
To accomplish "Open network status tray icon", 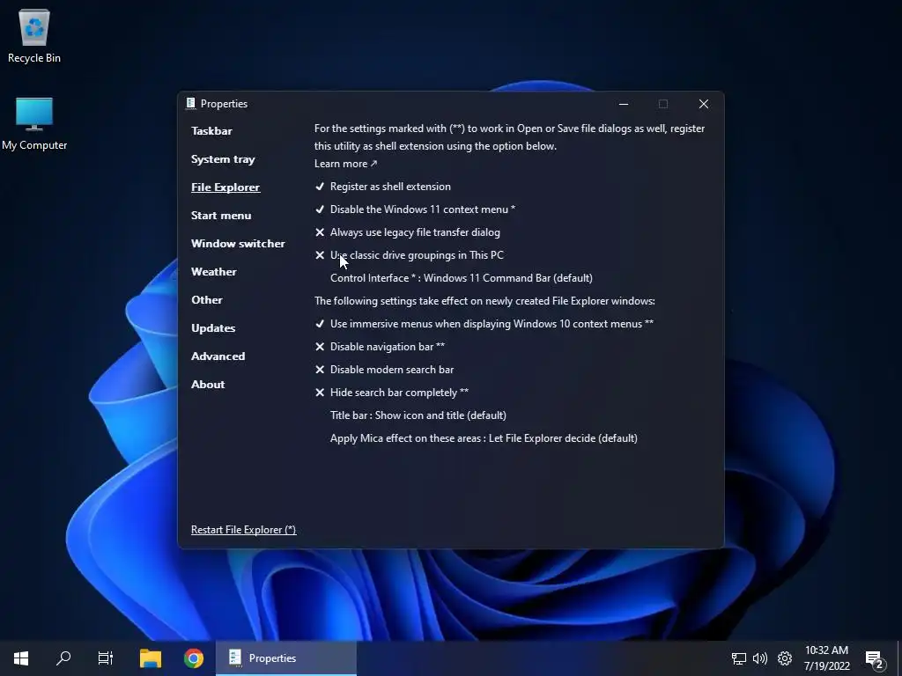I will click(739, 658).
